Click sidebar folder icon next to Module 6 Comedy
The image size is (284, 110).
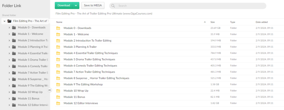[14, 66]
